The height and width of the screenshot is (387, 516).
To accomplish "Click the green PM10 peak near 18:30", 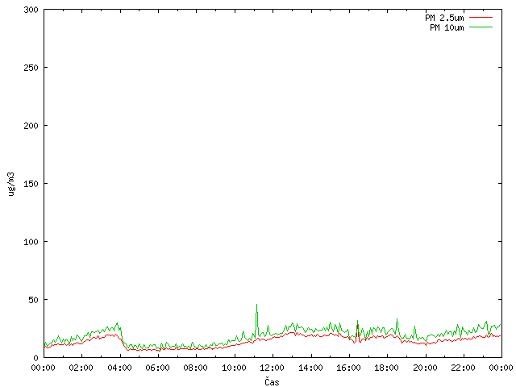I will click(x=397, y=324).
